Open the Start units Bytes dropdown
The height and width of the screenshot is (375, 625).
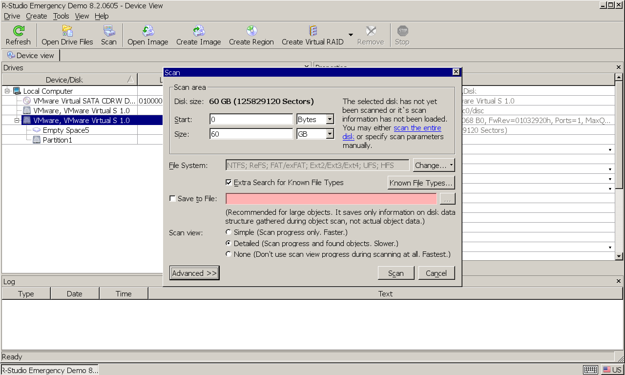[330, 120]
